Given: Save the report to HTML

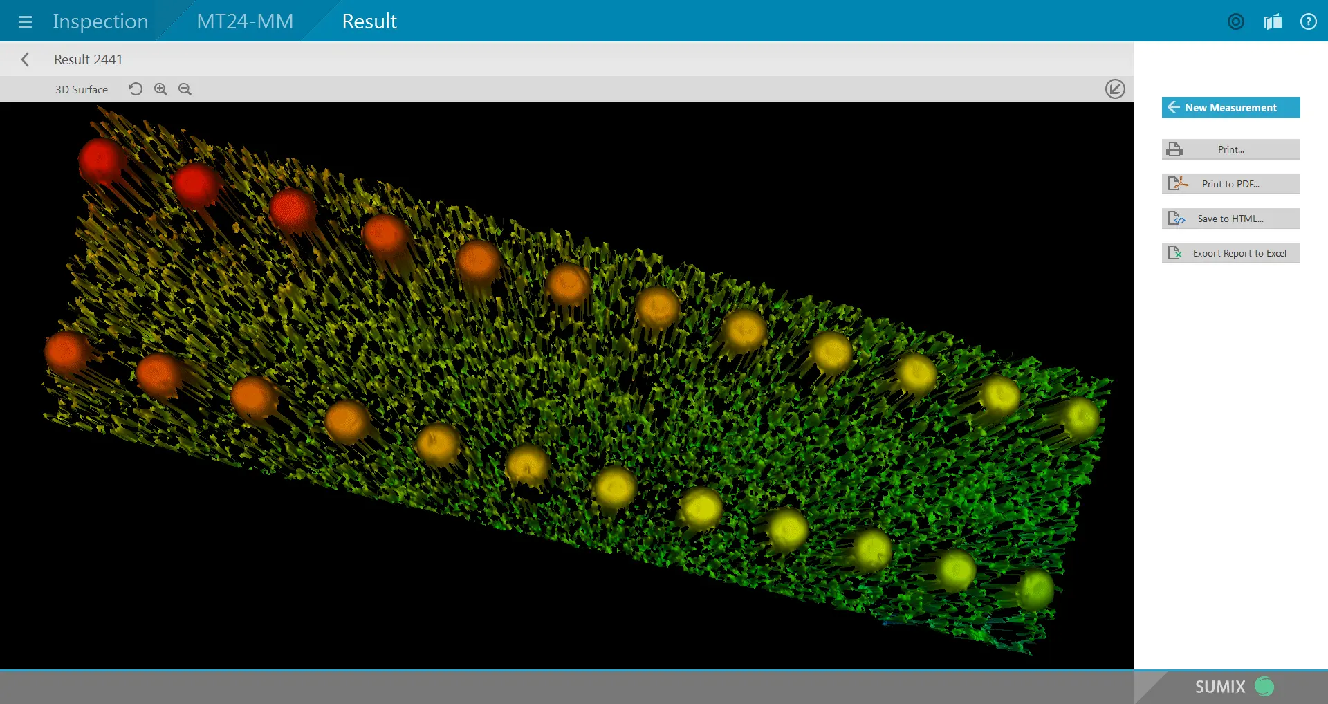Looking at the screenshot, I should pos(1230,219).
